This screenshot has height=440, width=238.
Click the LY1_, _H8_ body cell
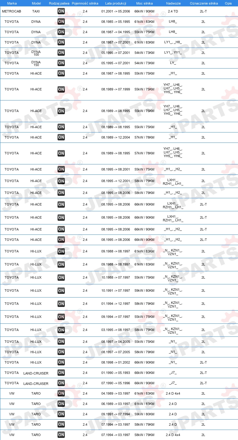pyautogui.click(x=173, y=42)
